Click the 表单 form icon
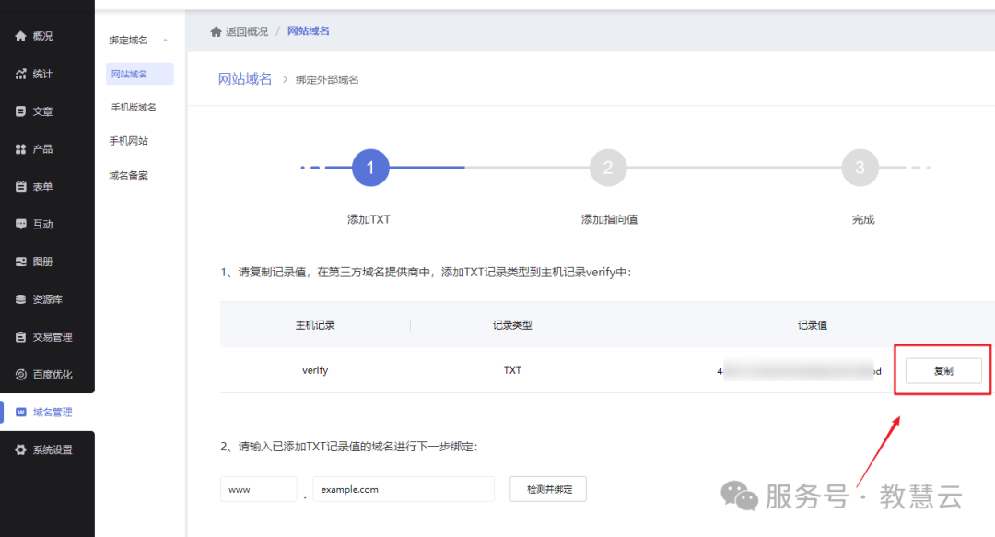 click(x=20, y=187)
